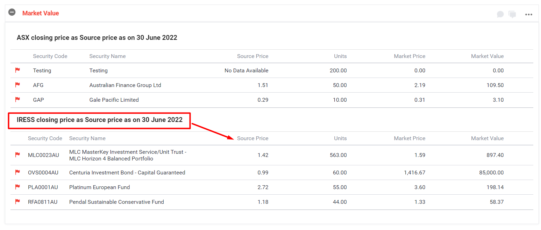Viewport: 541px width, 230px height.
Task: Toggle the flag for AFG security
Action: (x=17, y=85)
